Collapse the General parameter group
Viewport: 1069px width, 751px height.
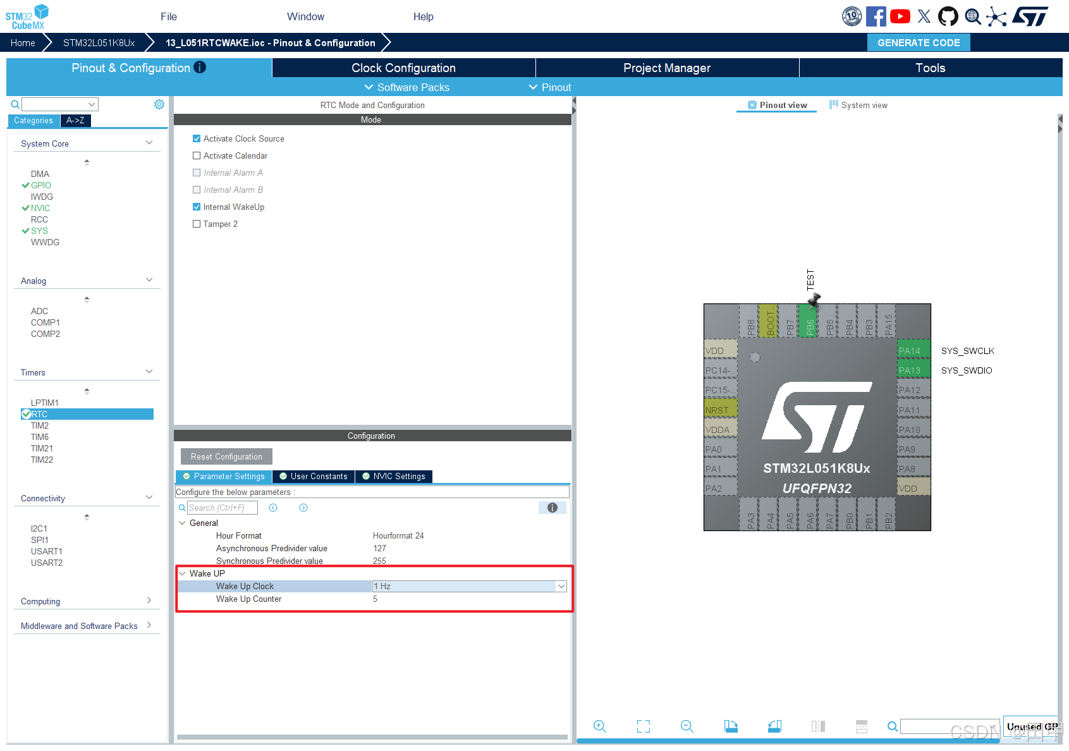point(182,523)
